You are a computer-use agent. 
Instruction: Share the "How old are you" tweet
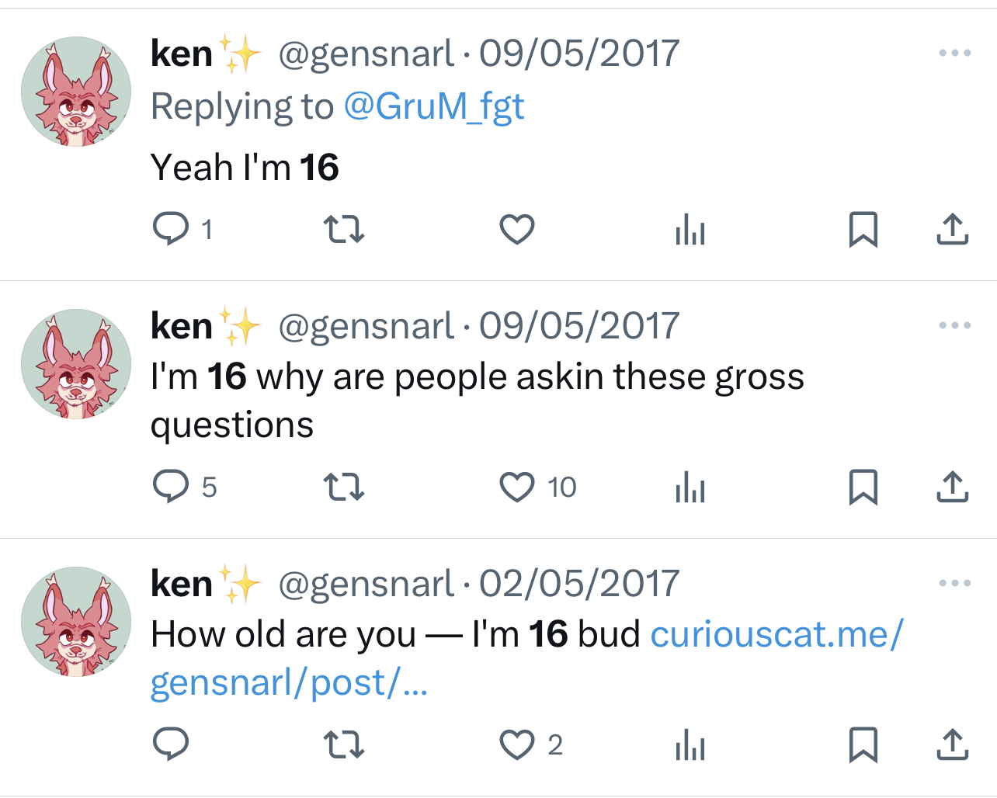pyautogui.click(x=952, y=744)
